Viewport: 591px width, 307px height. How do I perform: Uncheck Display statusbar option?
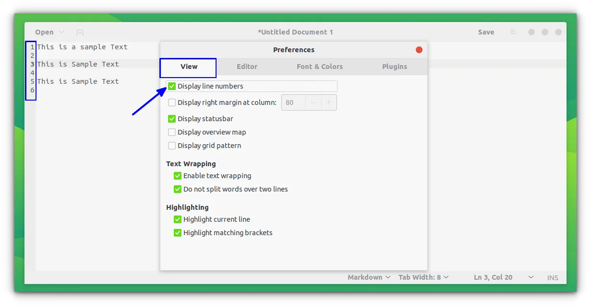click(x=172, y=119)
